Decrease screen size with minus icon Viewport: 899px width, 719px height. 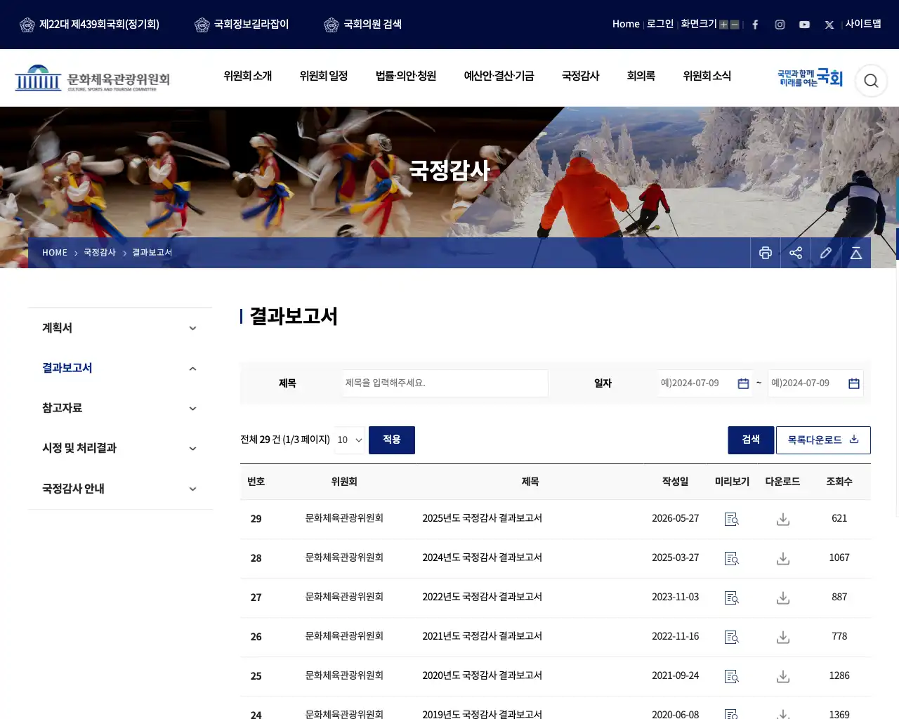(x=735, y=25)
